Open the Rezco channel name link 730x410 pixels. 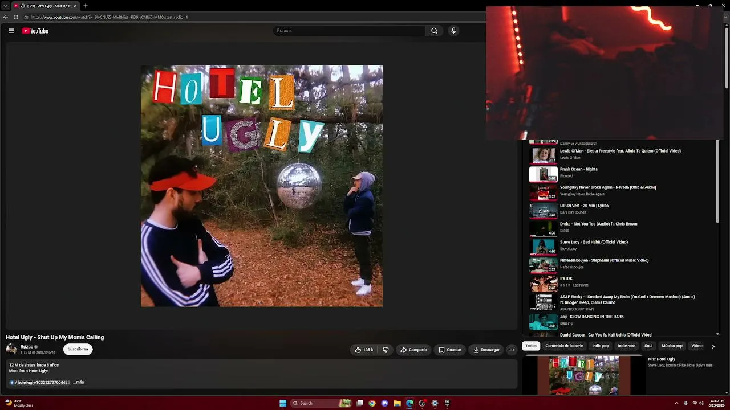[x=27, y=347]
